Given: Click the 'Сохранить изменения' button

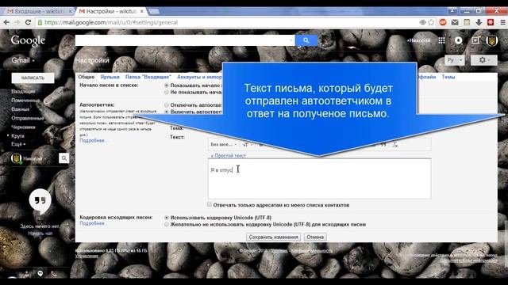Looking at the screenshot, I should point(273,237).
